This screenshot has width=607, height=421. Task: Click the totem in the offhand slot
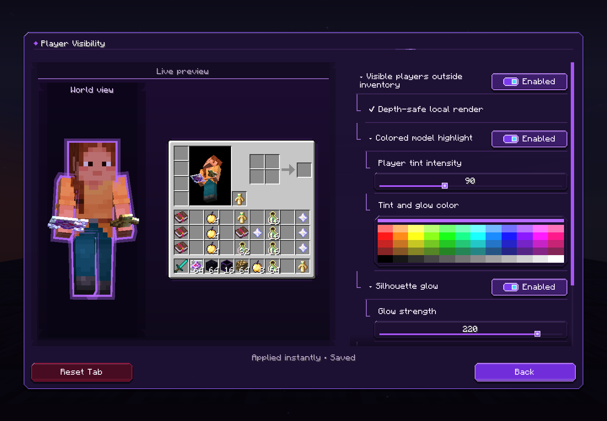(239, 198)
